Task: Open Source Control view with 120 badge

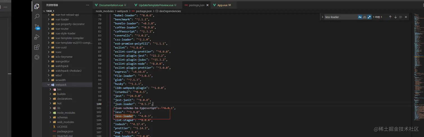Action: pos(37,27)
